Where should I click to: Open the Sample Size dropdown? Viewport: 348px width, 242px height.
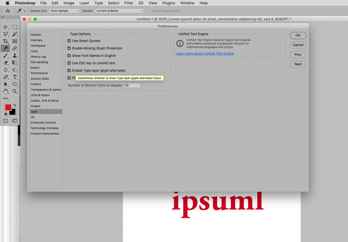(x=64, y=11)
